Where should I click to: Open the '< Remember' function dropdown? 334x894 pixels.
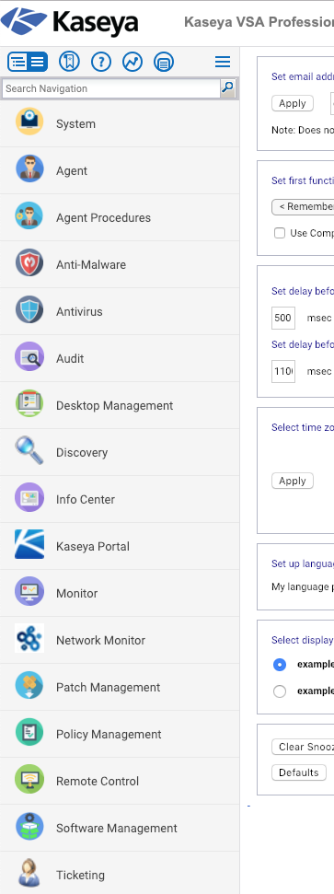coord(304,206)
